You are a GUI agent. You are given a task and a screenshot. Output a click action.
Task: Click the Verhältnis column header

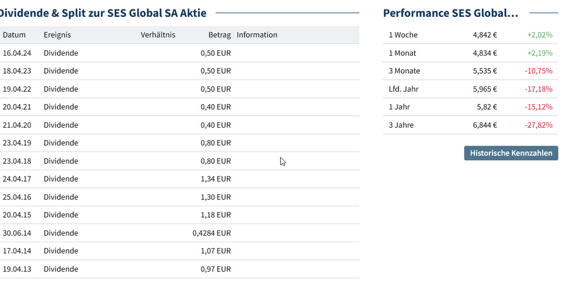point(158,35)
